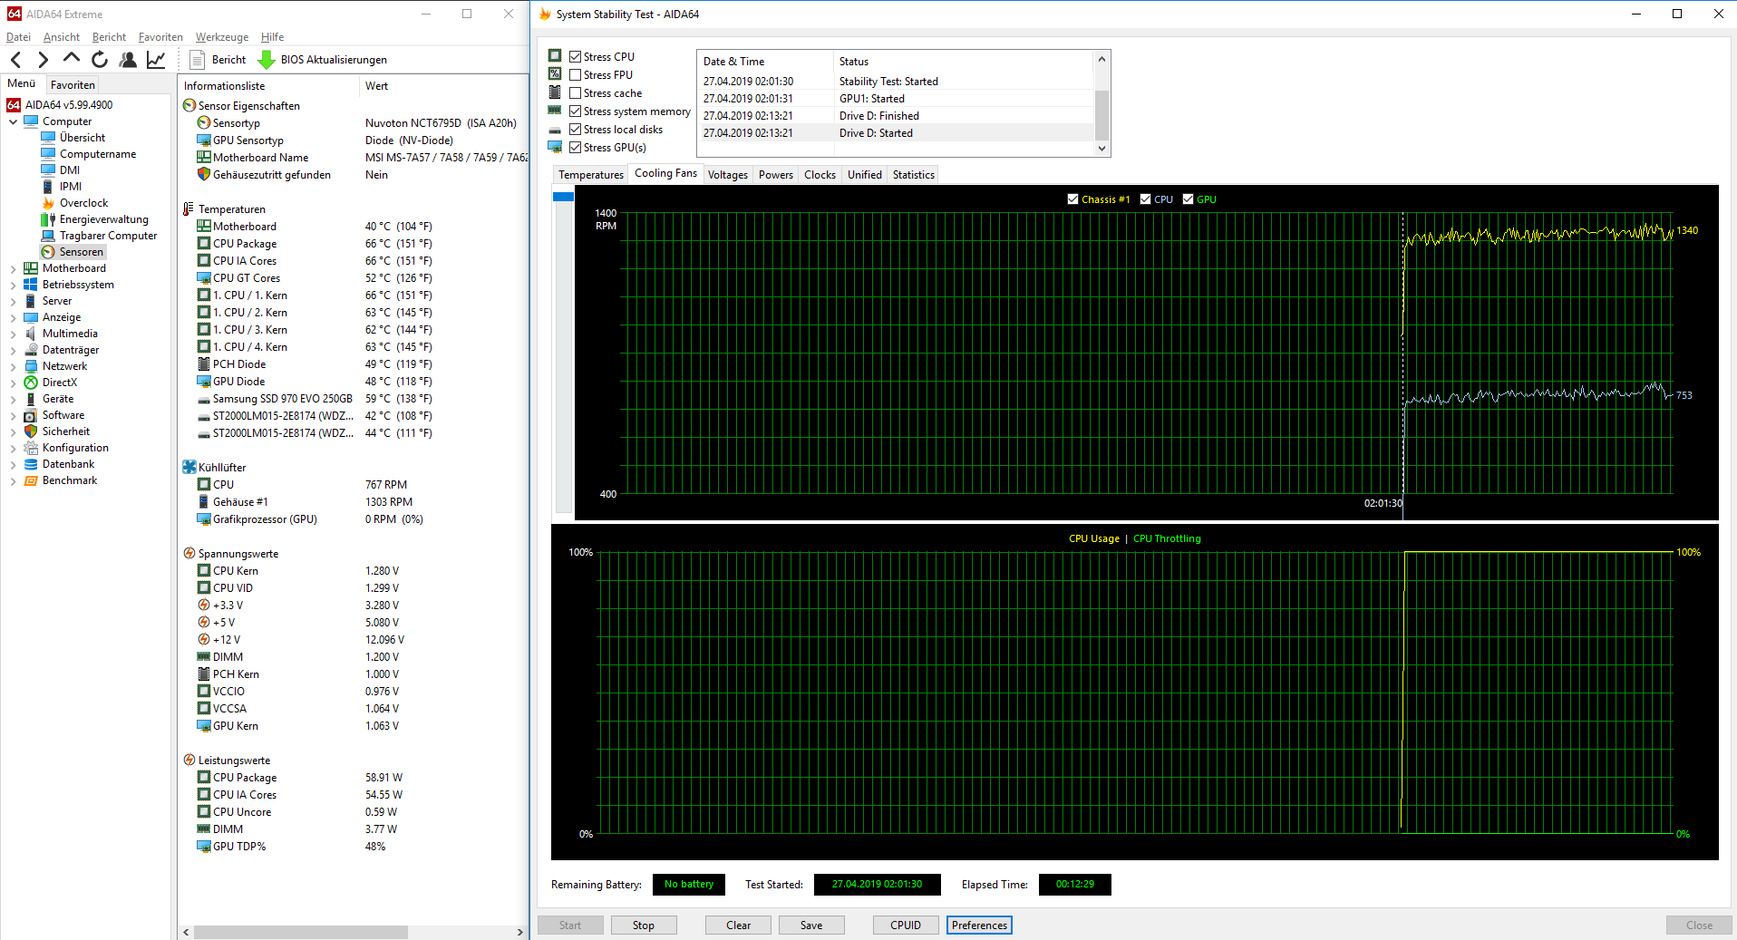Click the Spannungswerte voltage icon
This screenshot has height=940, width=1737.
[189, 554]
